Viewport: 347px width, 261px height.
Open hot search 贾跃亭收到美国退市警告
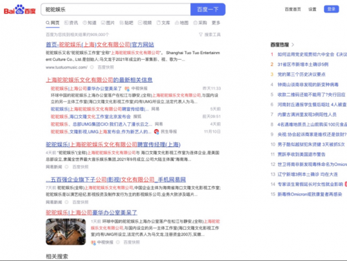tap(301, 154)
